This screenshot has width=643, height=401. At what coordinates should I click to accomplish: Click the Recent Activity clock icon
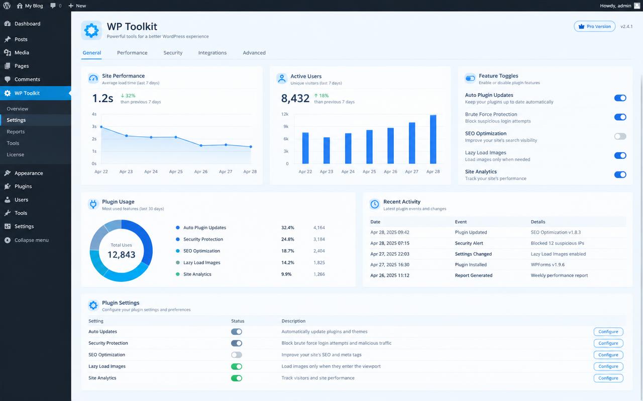[375, 204]
